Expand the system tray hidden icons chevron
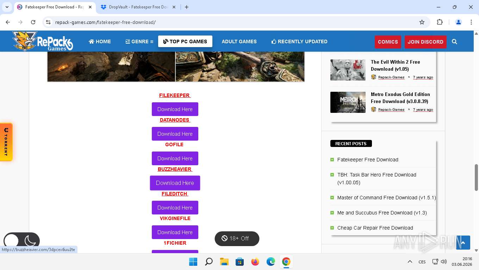Image resolution: width=479 pixels, height=270 pixels. click(410, 262)
